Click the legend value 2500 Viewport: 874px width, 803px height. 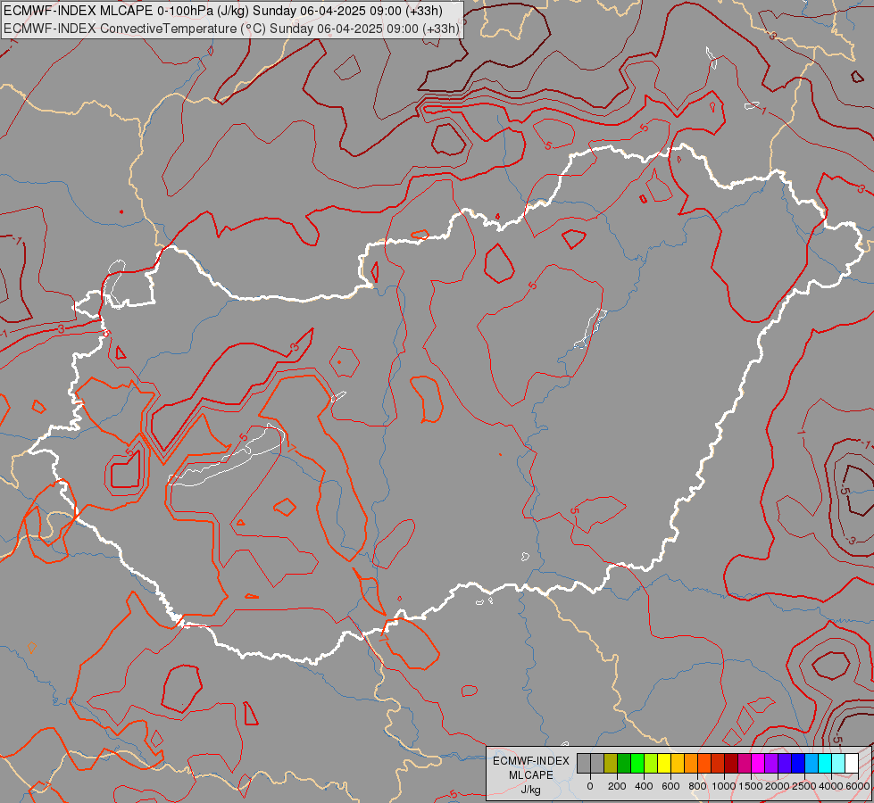tap(804, 786)
